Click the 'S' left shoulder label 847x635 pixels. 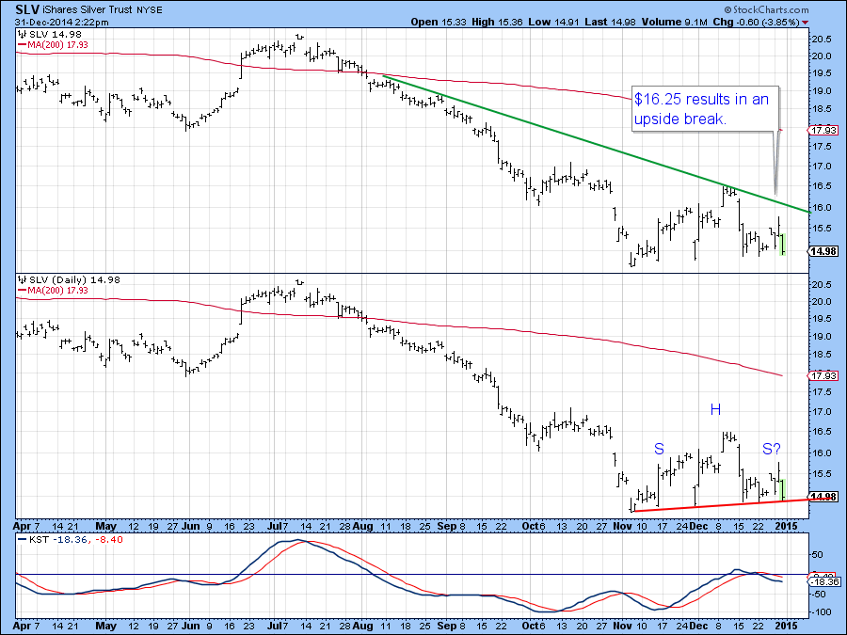click(659, 448)
